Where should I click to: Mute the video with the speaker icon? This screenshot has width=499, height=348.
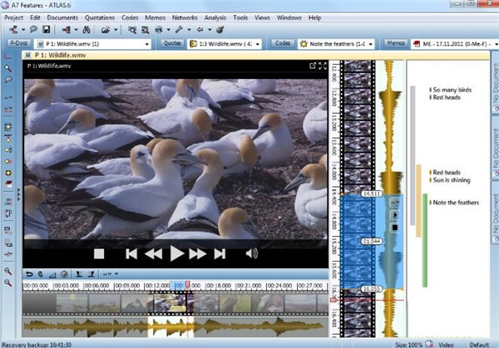252,254
